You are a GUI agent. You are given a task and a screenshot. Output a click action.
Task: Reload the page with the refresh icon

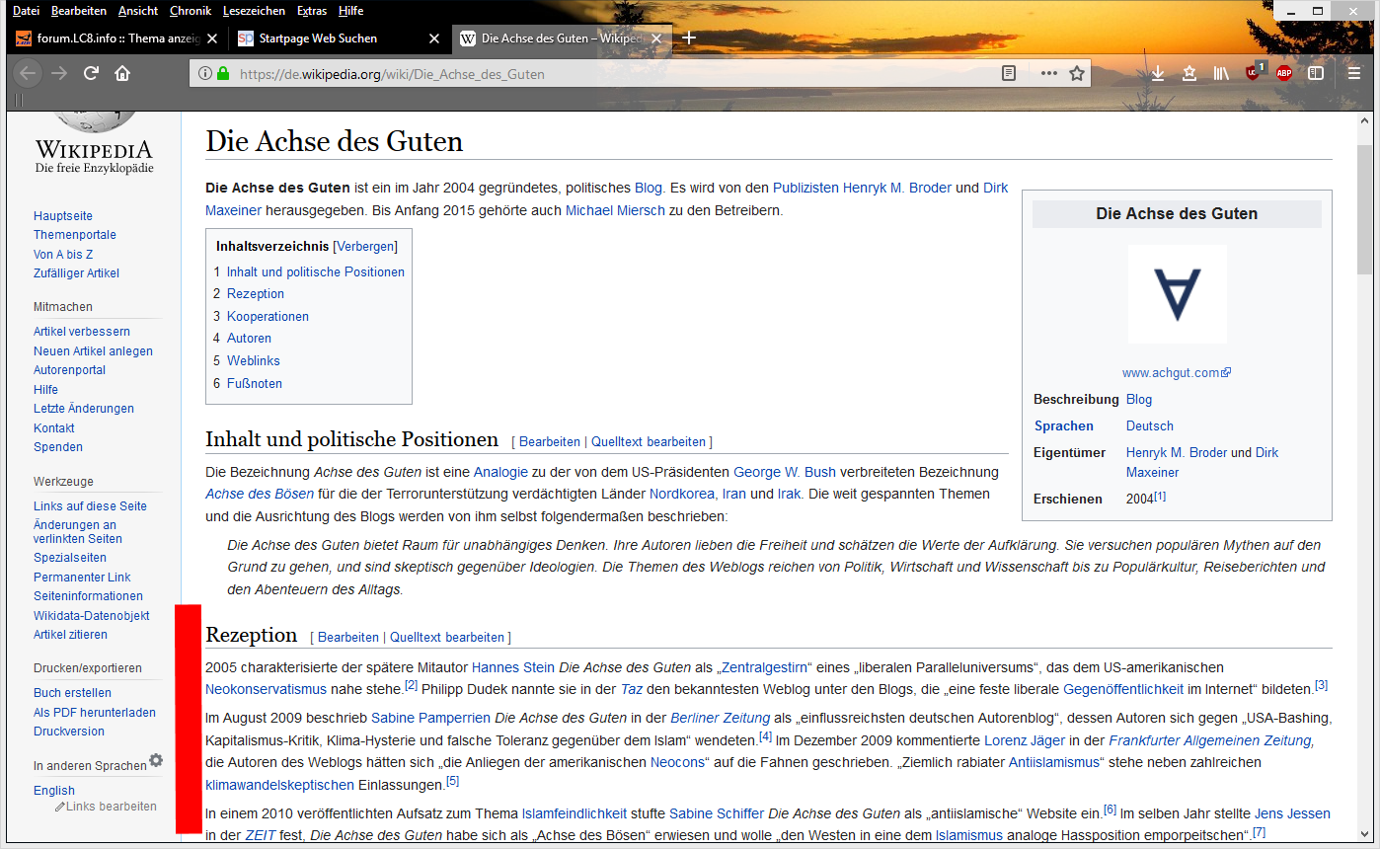91,73
